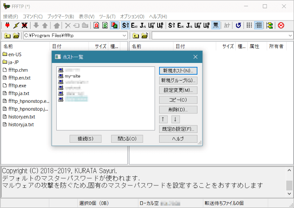This screenshot has width=294, height=208.
Task: Select the highlighted Shift_JIS kanji code icon
Action: (125, 25)
